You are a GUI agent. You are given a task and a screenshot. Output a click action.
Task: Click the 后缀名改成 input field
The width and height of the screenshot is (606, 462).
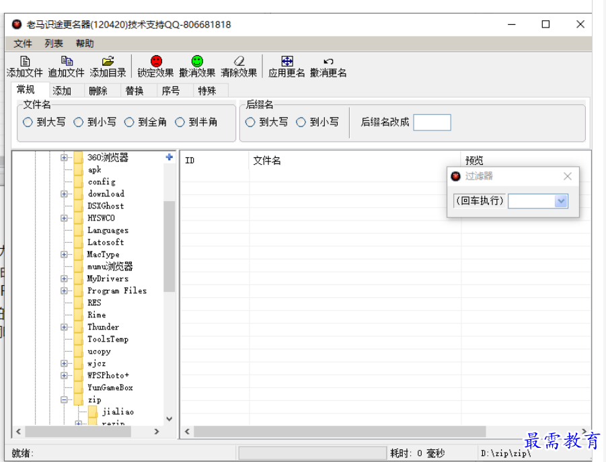tap(432, 122)
